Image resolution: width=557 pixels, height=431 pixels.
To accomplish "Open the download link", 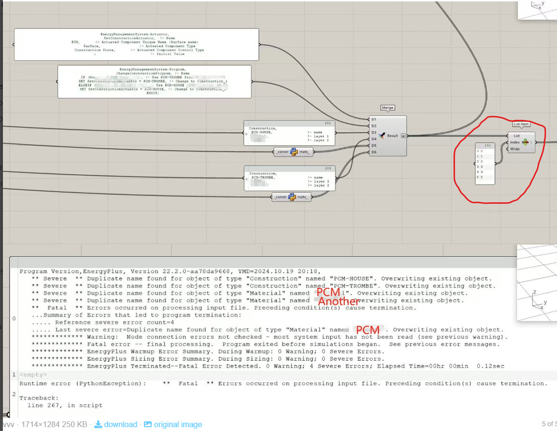I will (120, 424).
